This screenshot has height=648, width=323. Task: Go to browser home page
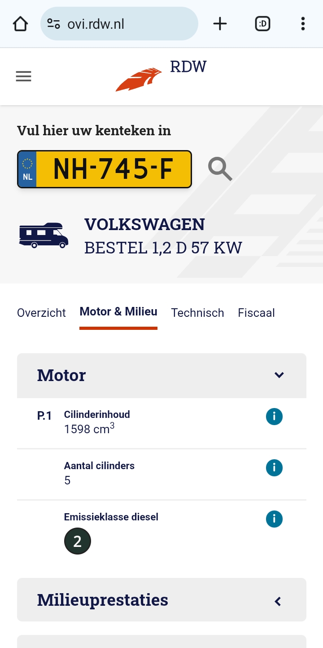pos(21,24)
